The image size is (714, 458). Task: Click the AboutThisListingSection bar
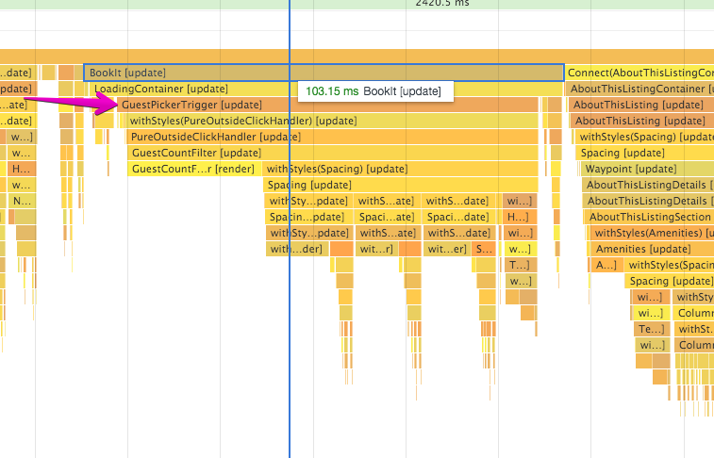click(649, 217)
